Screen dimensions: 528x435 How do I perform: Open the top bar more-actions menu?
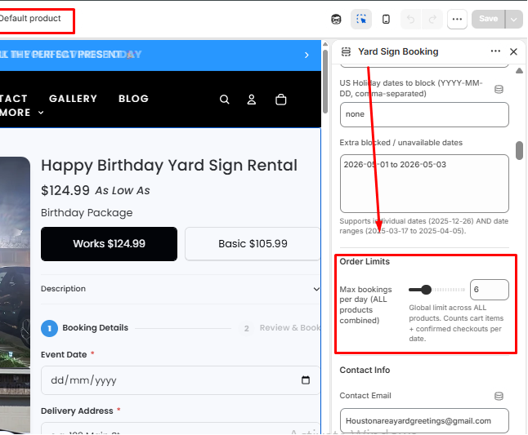pos(457,19)
